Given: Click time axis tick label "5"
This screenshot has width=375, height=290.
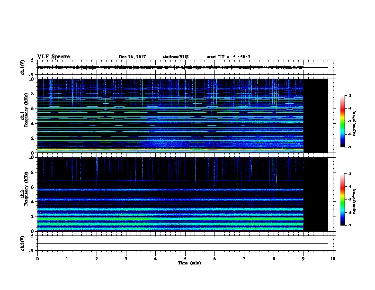Looking at the screenshot, I should coord(185,259).
